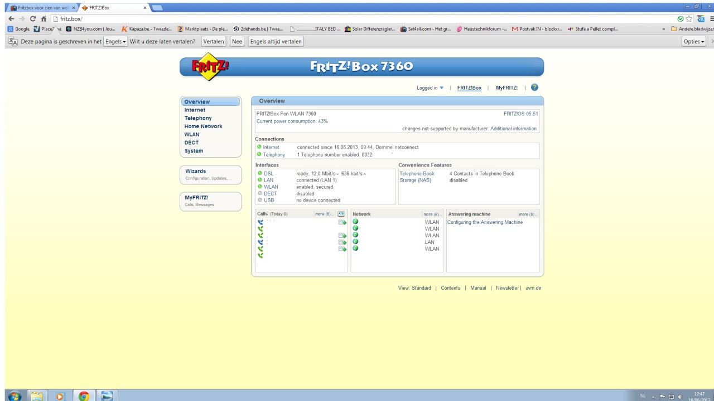Visit the avm.de footer link
Viewport: 714px width, 401px height.
pyautogui.click(x=533, y=288)
